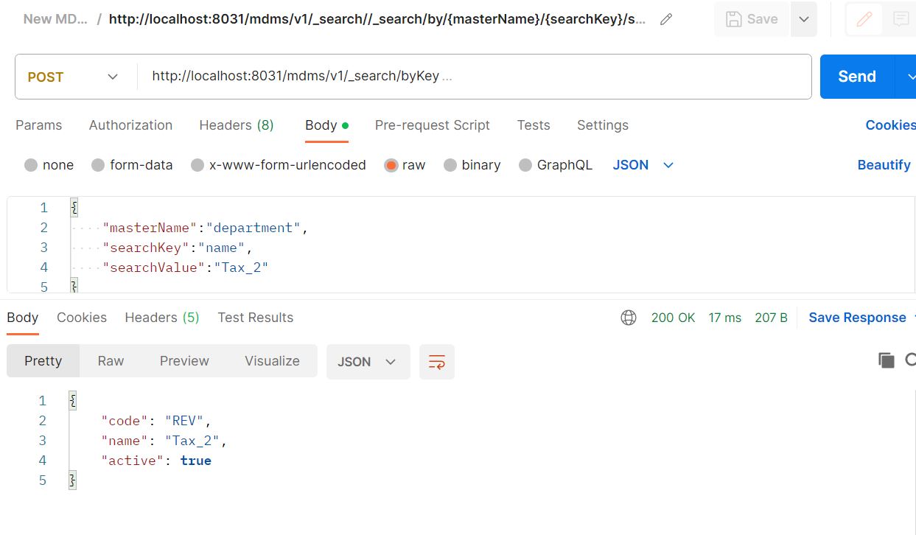Open response search with the magnifier icon
Image resolution: width=916 pixels, height=535 pixels.
pos(912,360)
